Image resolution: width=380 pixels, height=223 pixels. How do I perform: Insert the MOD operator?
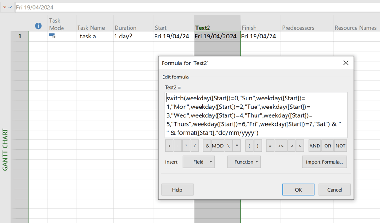point(217,146)
